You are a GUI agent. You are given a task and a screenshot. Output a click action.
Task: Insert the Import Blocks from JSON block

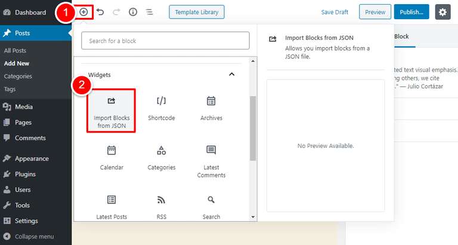[112, 110]
